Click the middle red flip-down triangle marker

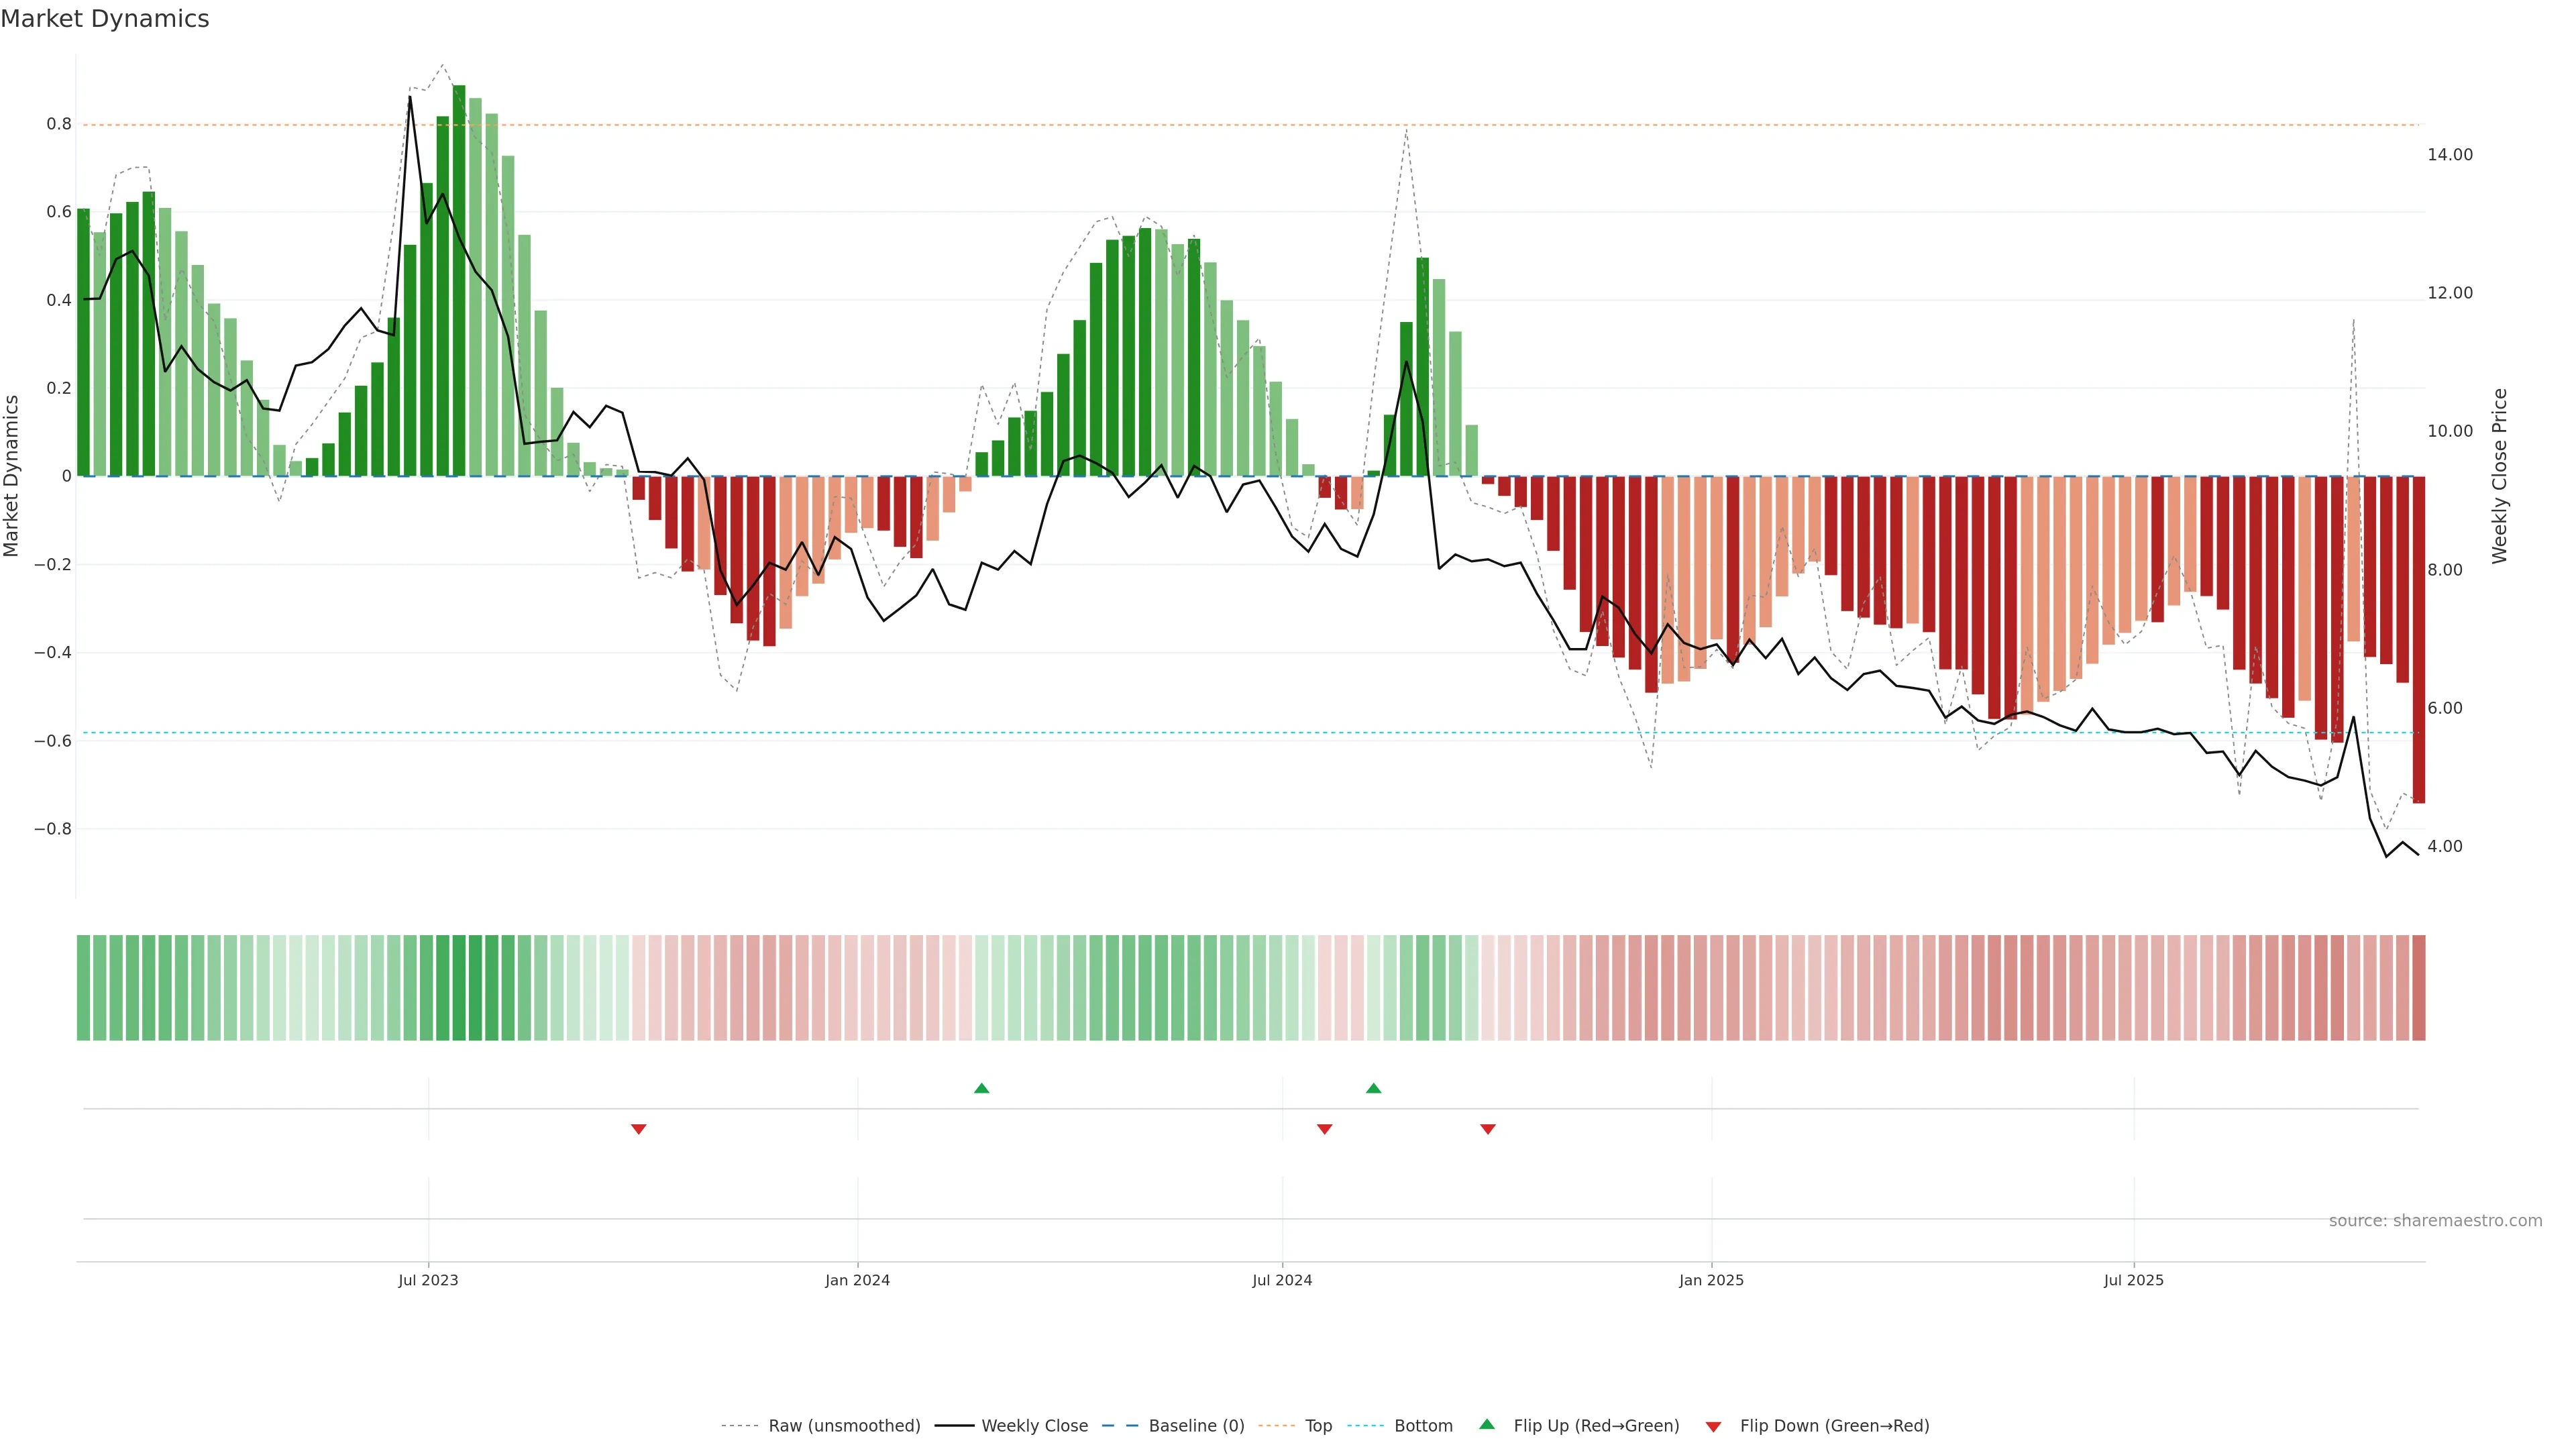click(1324, 1129)
